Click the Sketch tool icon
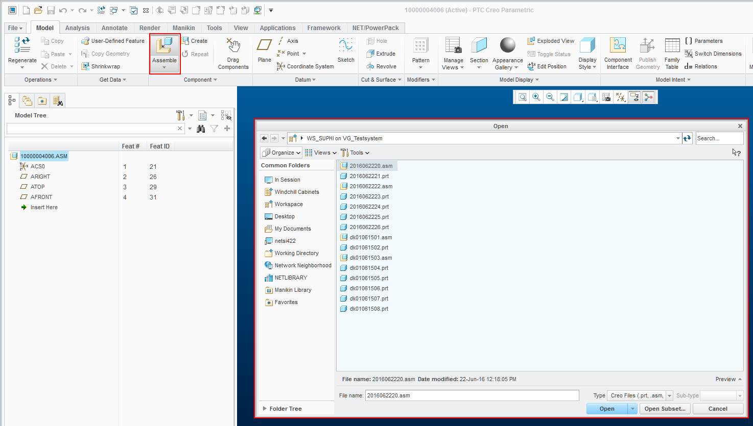The height and width of the screenshot is (426, 753). tap(345, 50)
